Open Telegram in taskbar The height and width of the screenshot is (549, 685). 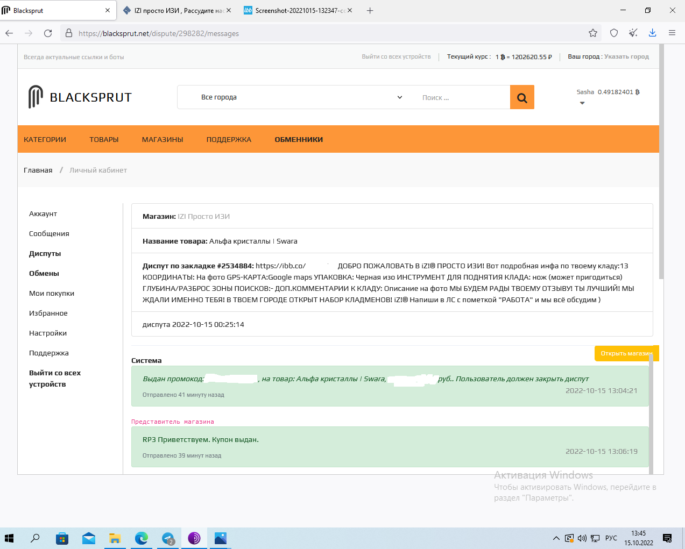pos(168,538)
